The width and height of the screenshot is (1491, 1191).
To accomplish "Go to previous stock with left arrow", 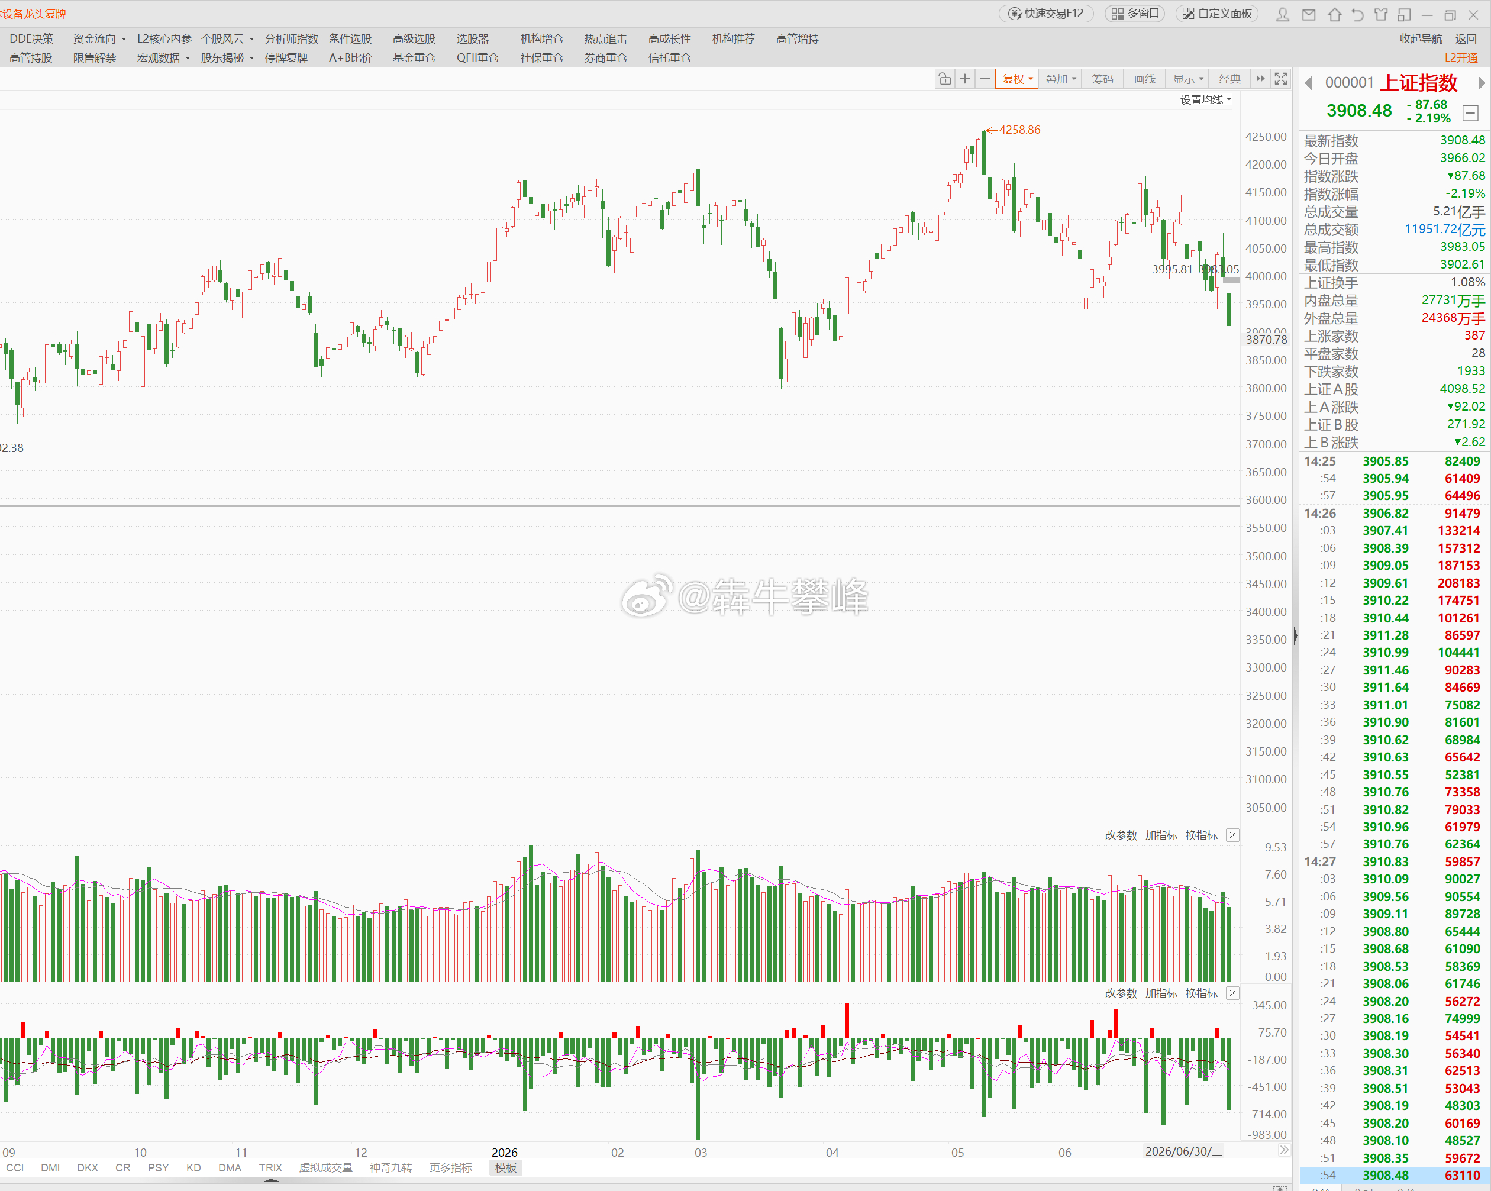I will tap(1308, 83).
